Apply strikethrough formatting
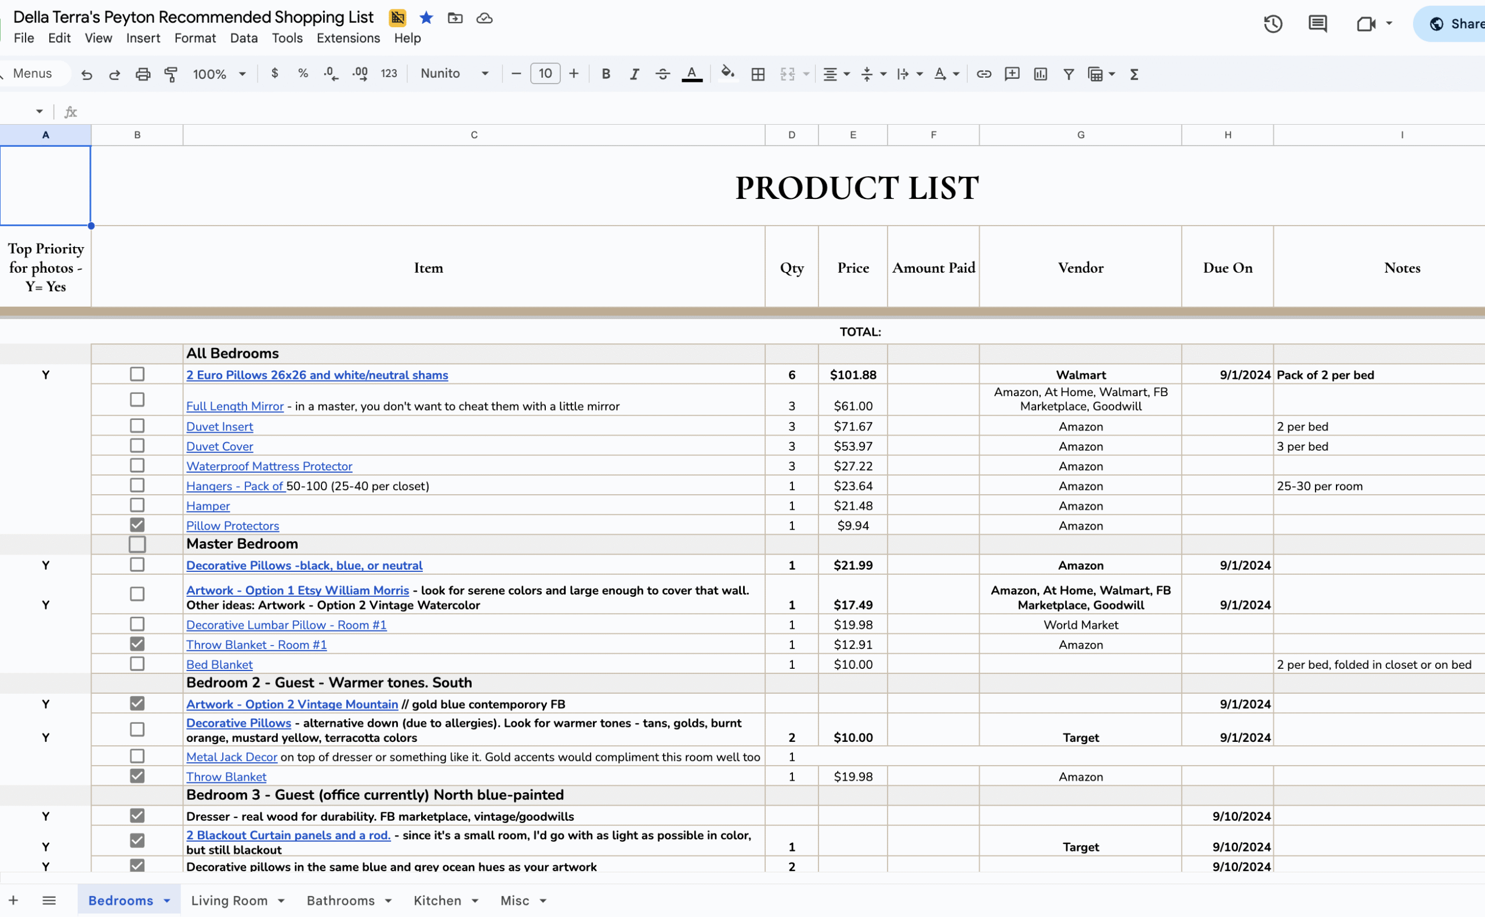This screenshot has height=917, width=1485. 663,74
